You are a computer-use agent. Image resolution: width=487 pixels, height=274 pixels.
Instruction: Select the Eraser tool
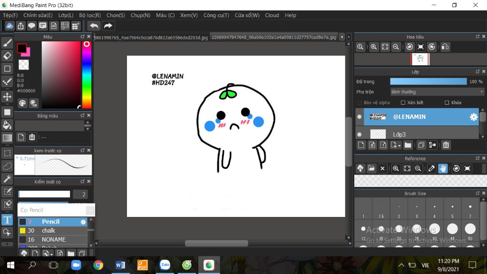coord(7,56)
